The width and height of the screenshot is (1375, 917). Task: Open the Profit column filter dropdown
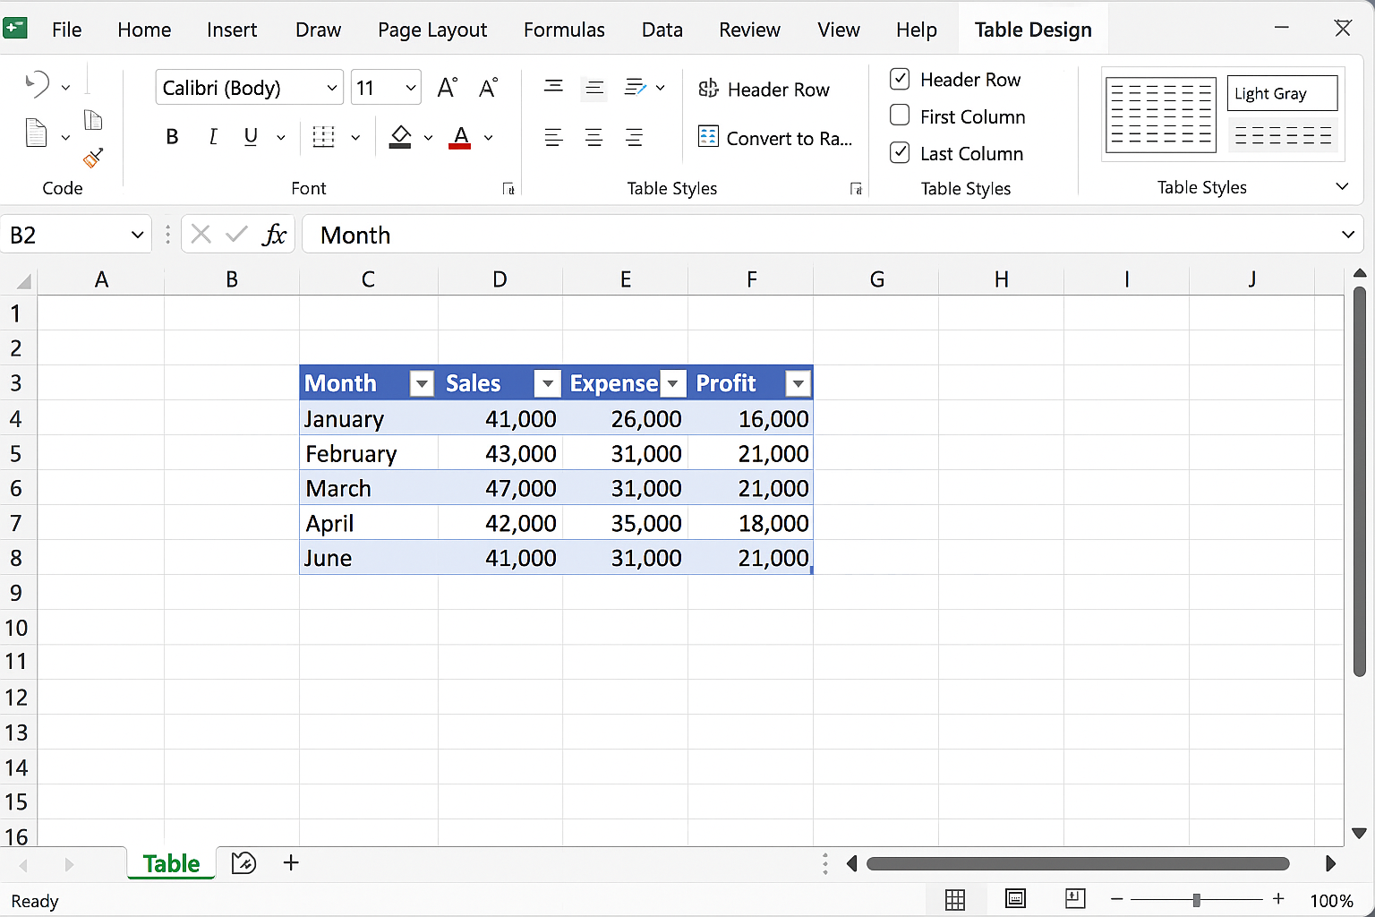pos(798,384)
